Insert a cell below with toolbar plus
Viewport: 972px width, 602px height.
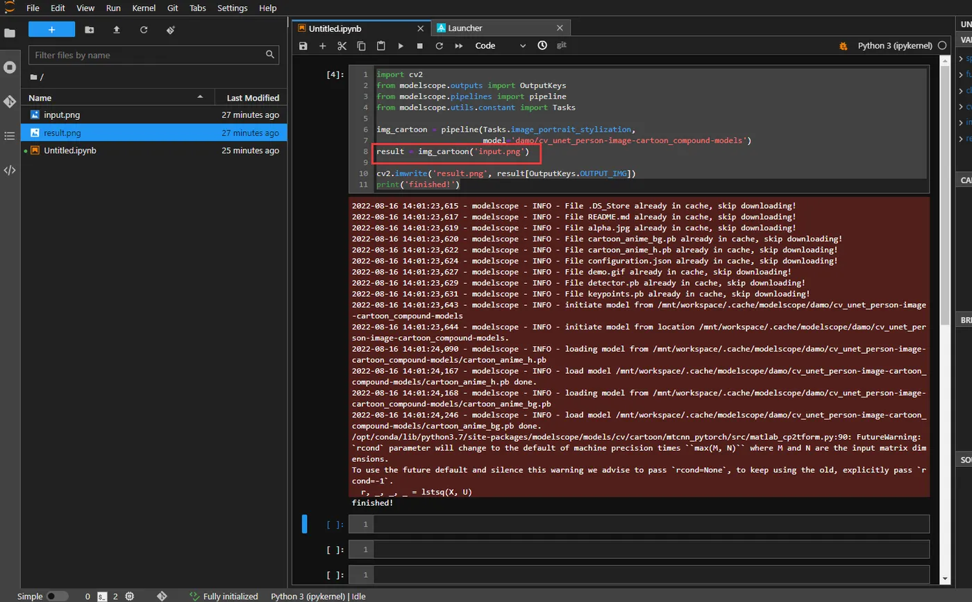pyautogui.click(x=322, y=46)
